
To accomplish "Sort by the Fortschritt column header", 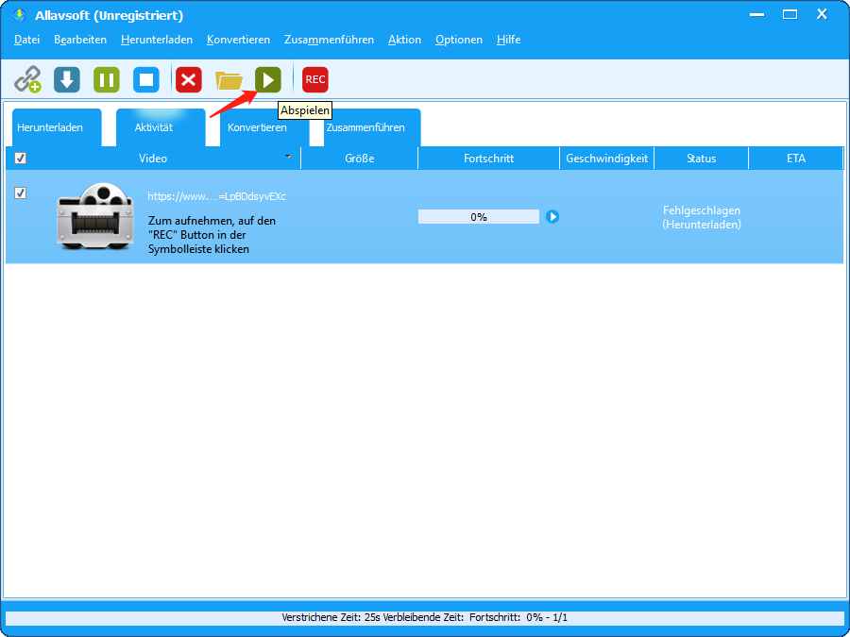I will click(489, 159).
